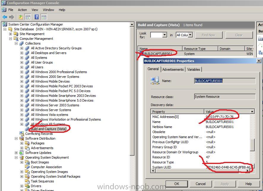Click the Task Sequences icon
The height and width of the screenshot is (191, 263).
tap(27, 181)
